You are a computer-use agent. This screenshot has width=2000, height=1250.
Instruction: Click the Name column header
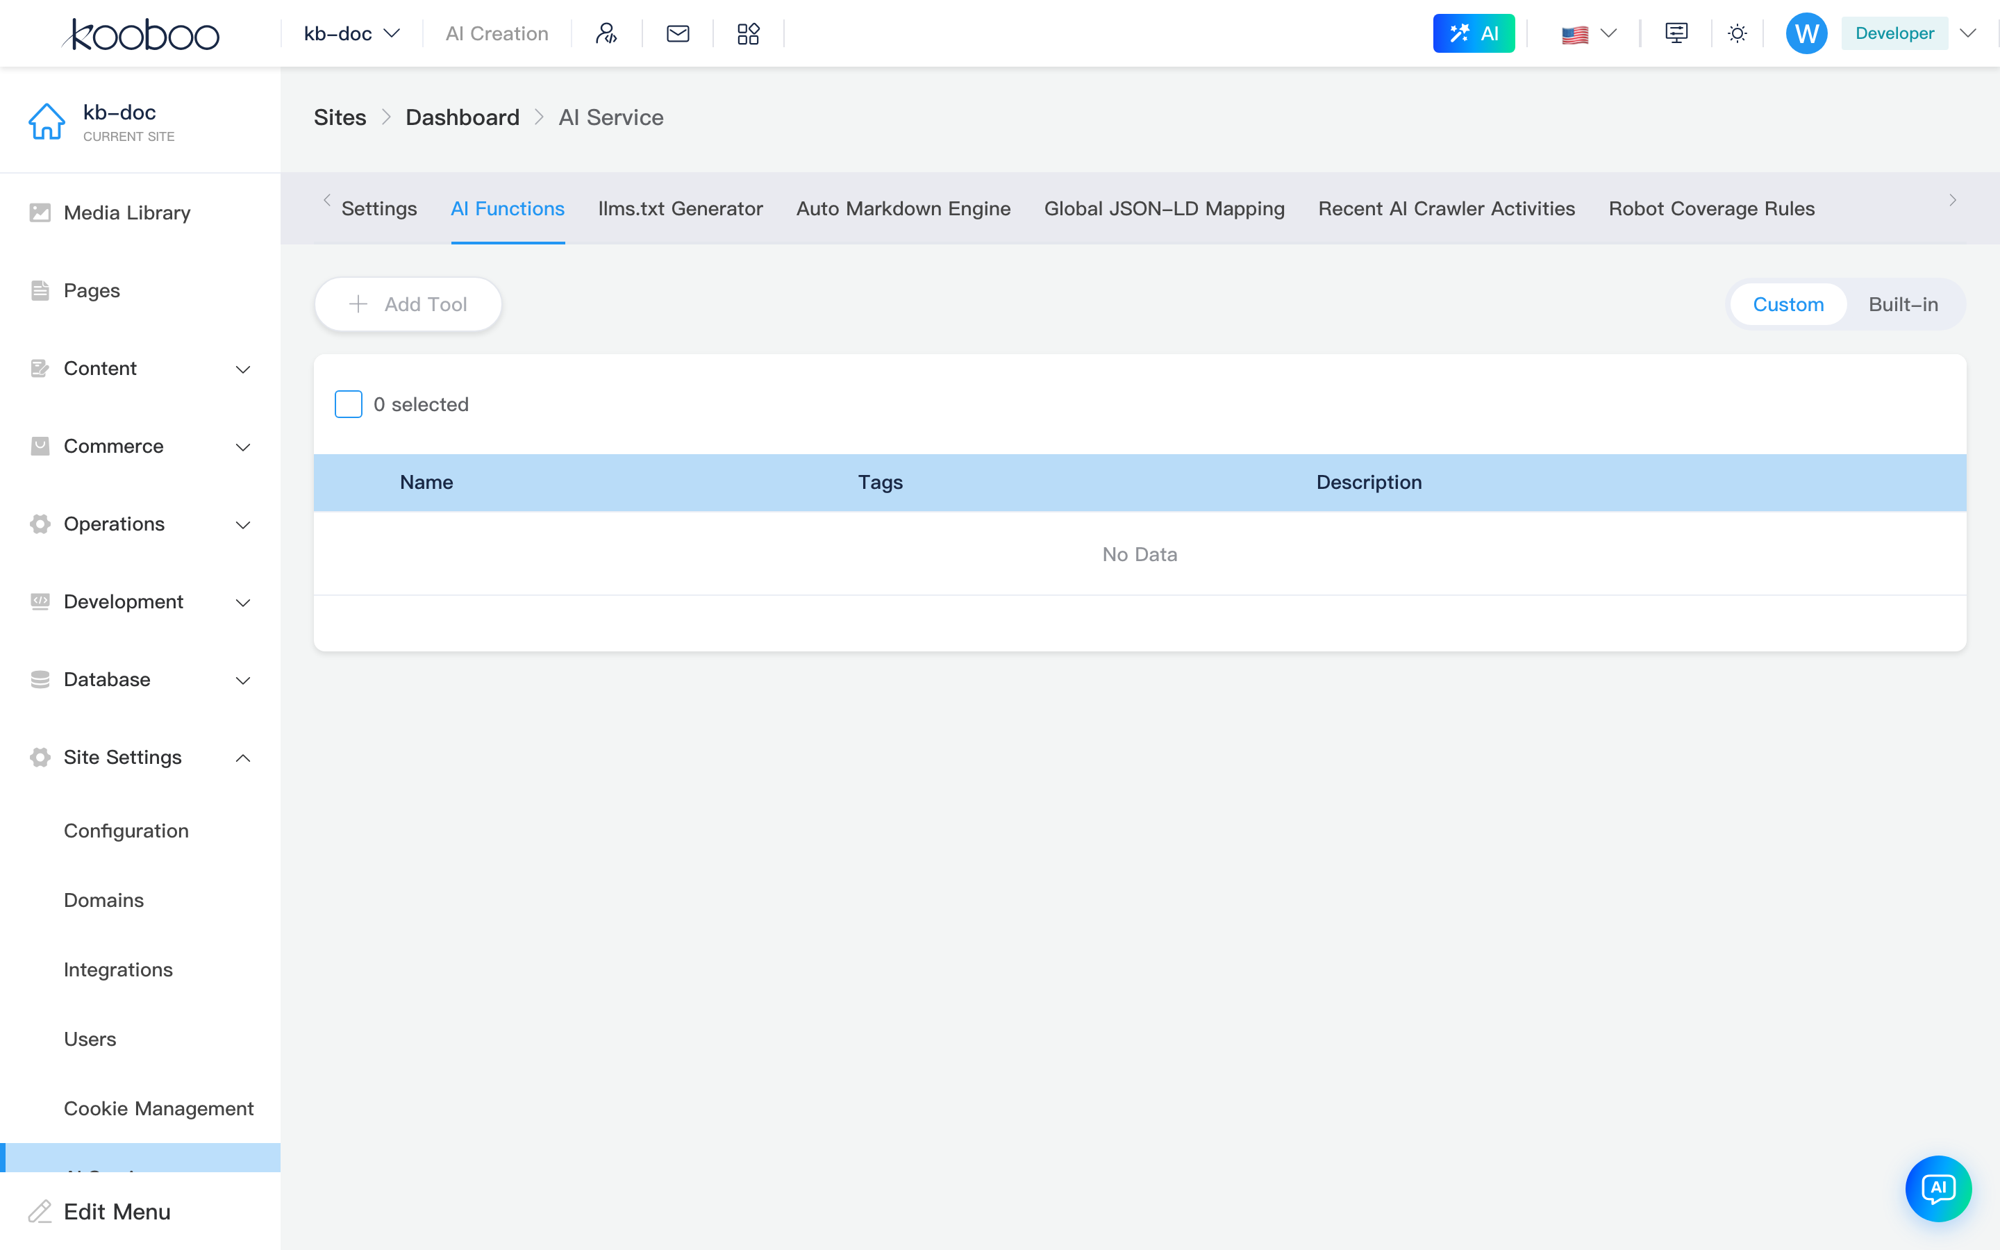[x=426, y=482]
